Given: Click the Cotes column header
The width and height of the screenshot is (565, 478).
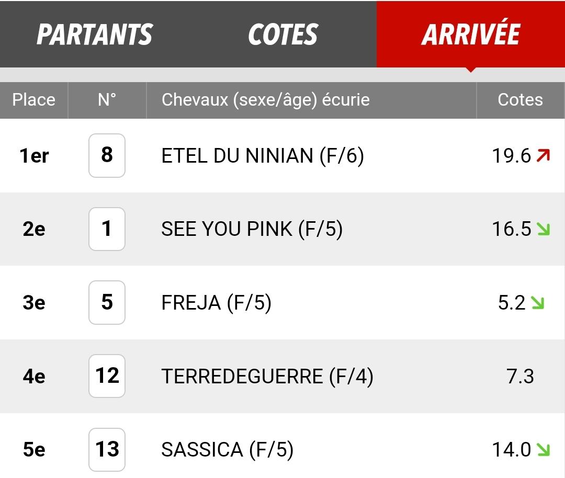Looking at the screenshot, I should pos(520,100).
